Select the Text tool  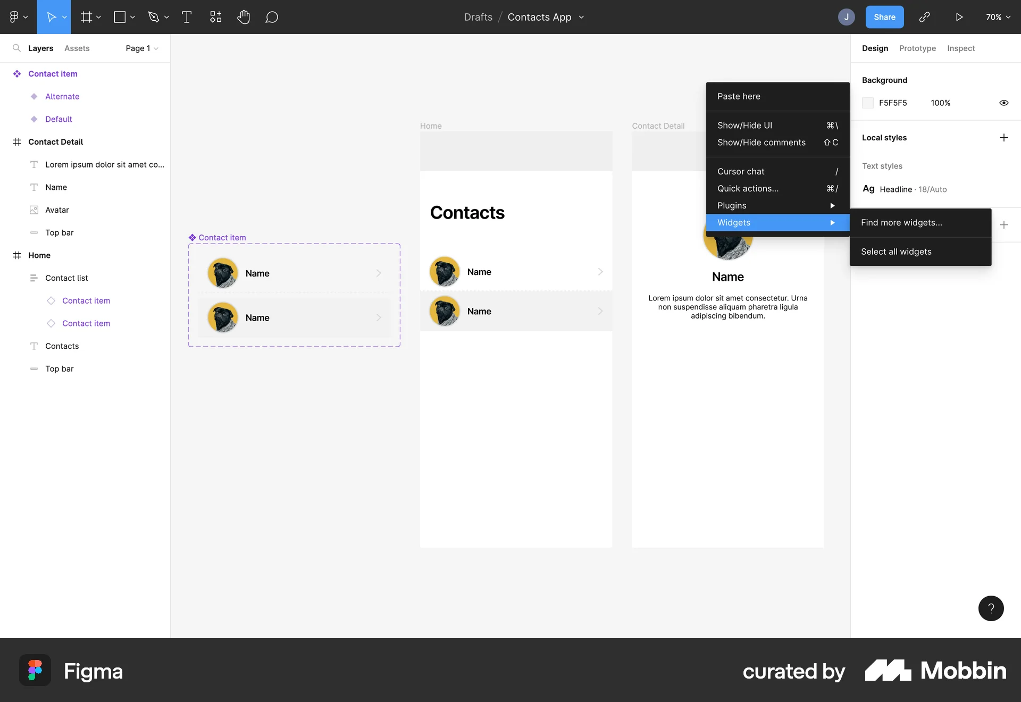click(x=187, y=16)
